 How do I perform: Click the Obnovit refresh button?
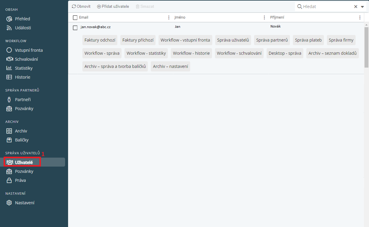81,6
